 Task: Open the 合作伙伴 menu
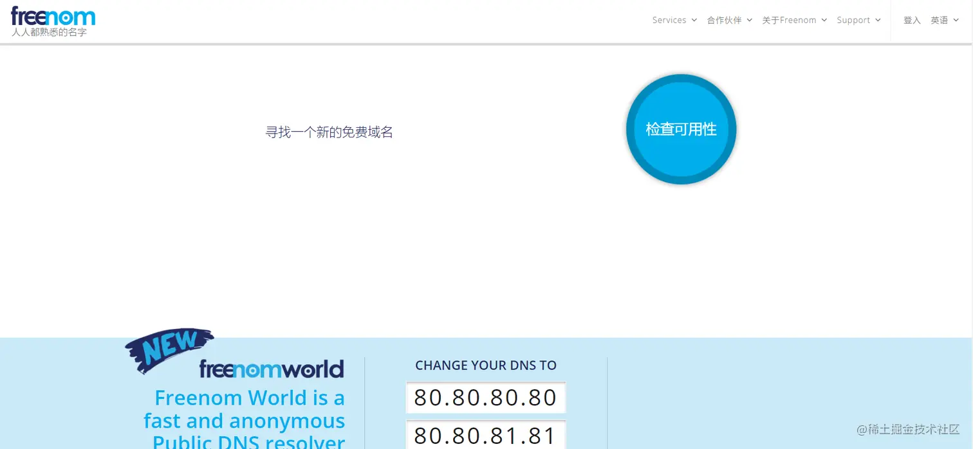coord(729,20)
